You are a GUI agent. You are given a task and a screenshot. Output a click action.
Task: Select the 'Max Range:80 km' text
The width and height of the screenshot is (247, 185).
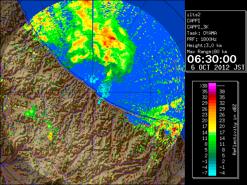[x=207, y=52]
